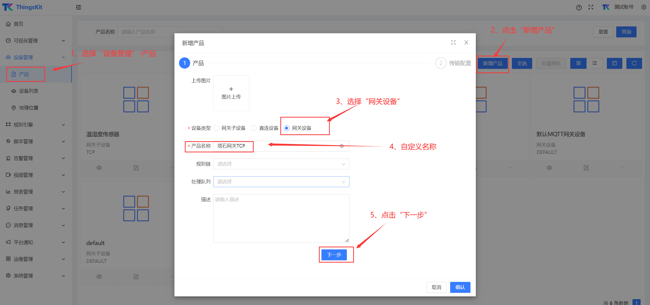
Task: Edit the 温湿度传感器 product card
Action: [x=136, y=168]
